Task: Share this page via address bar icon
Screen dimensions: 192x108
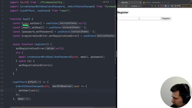Action: click(155, 6)
